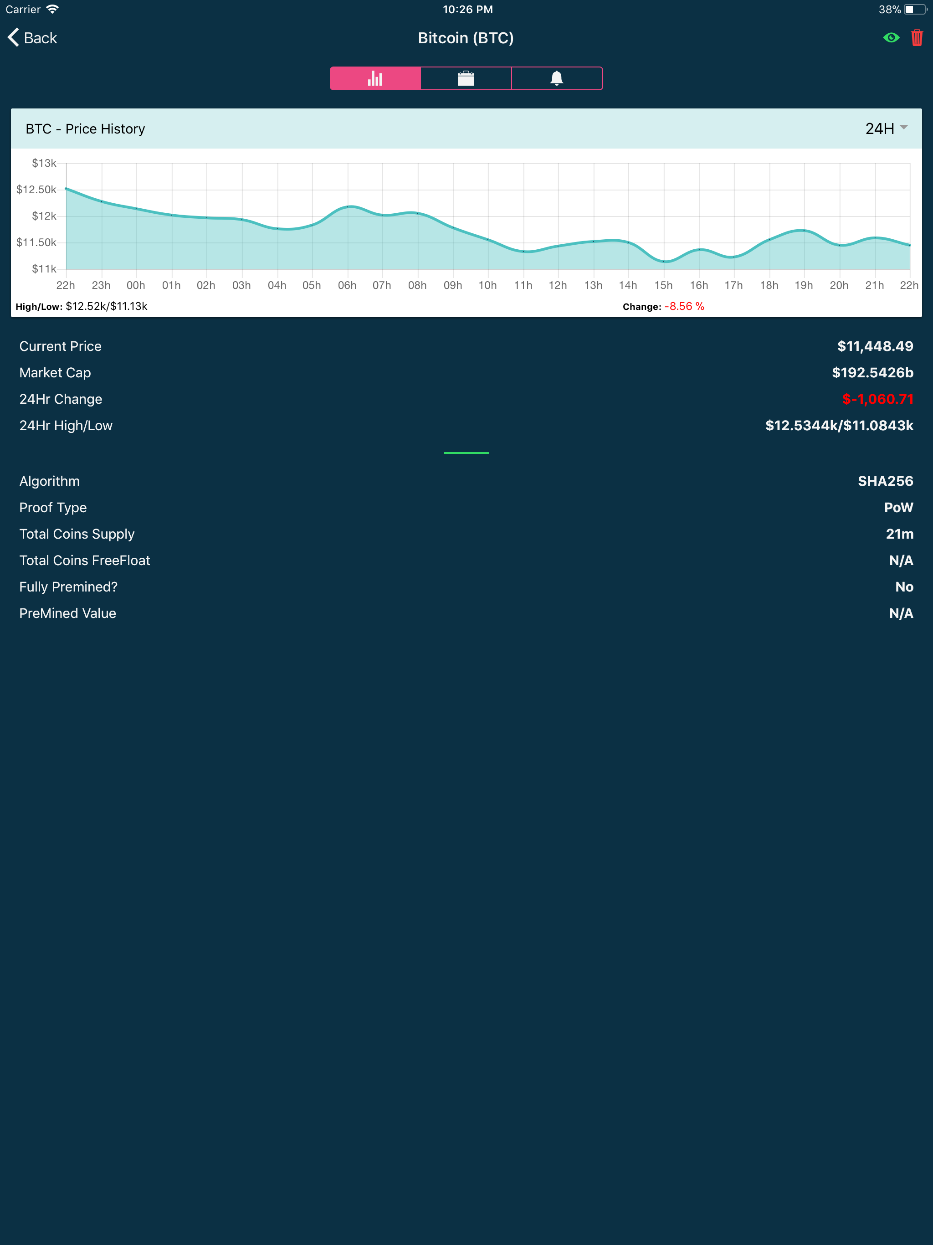This screenshot has height=1245, width=933.
Task: Tap chart point at 06h peak
Action: click(348, 206)
